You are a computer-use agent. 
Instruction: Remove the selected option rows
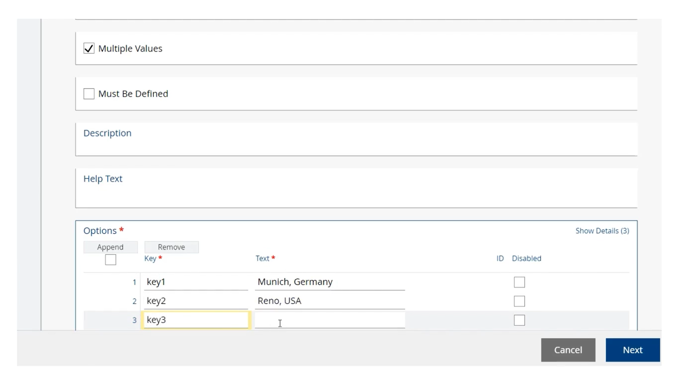tap(171, 247)
